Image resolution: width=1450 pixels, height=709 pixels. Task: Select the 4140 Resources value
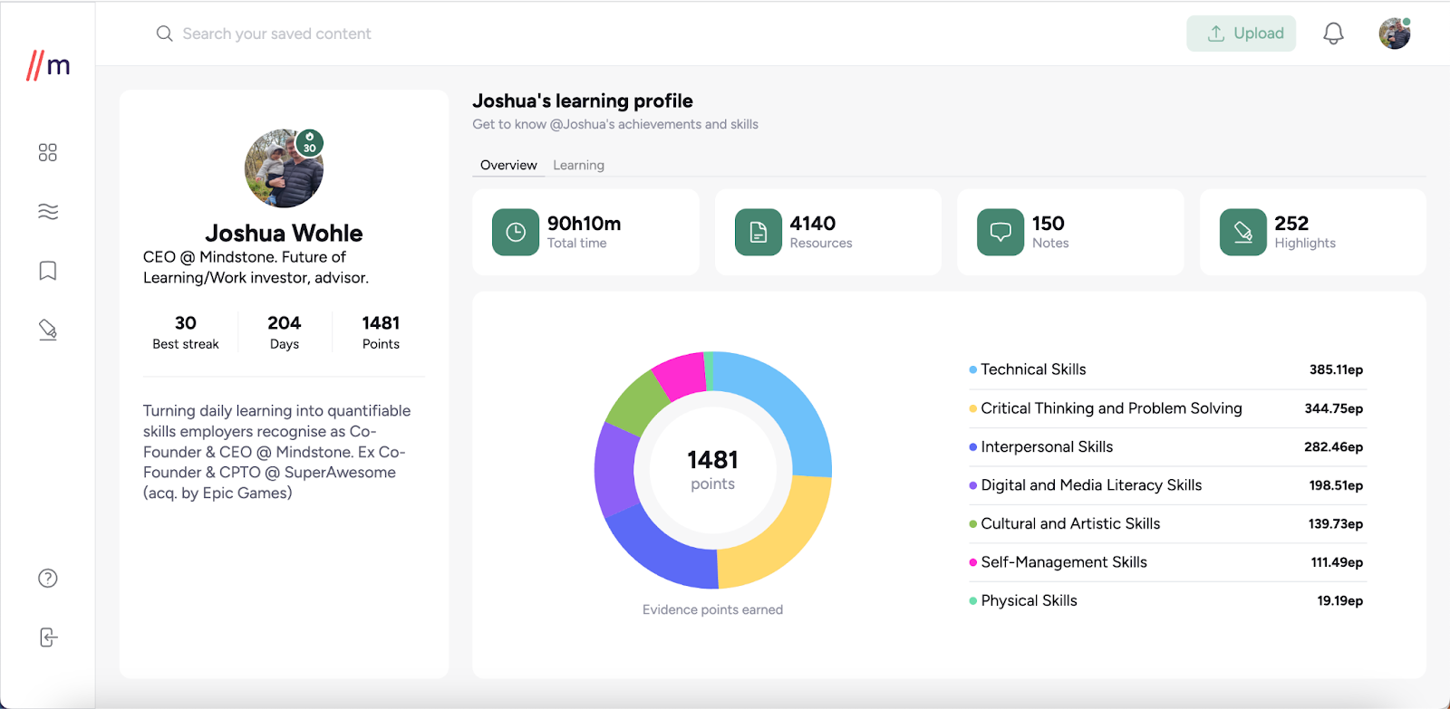[813, 224]
